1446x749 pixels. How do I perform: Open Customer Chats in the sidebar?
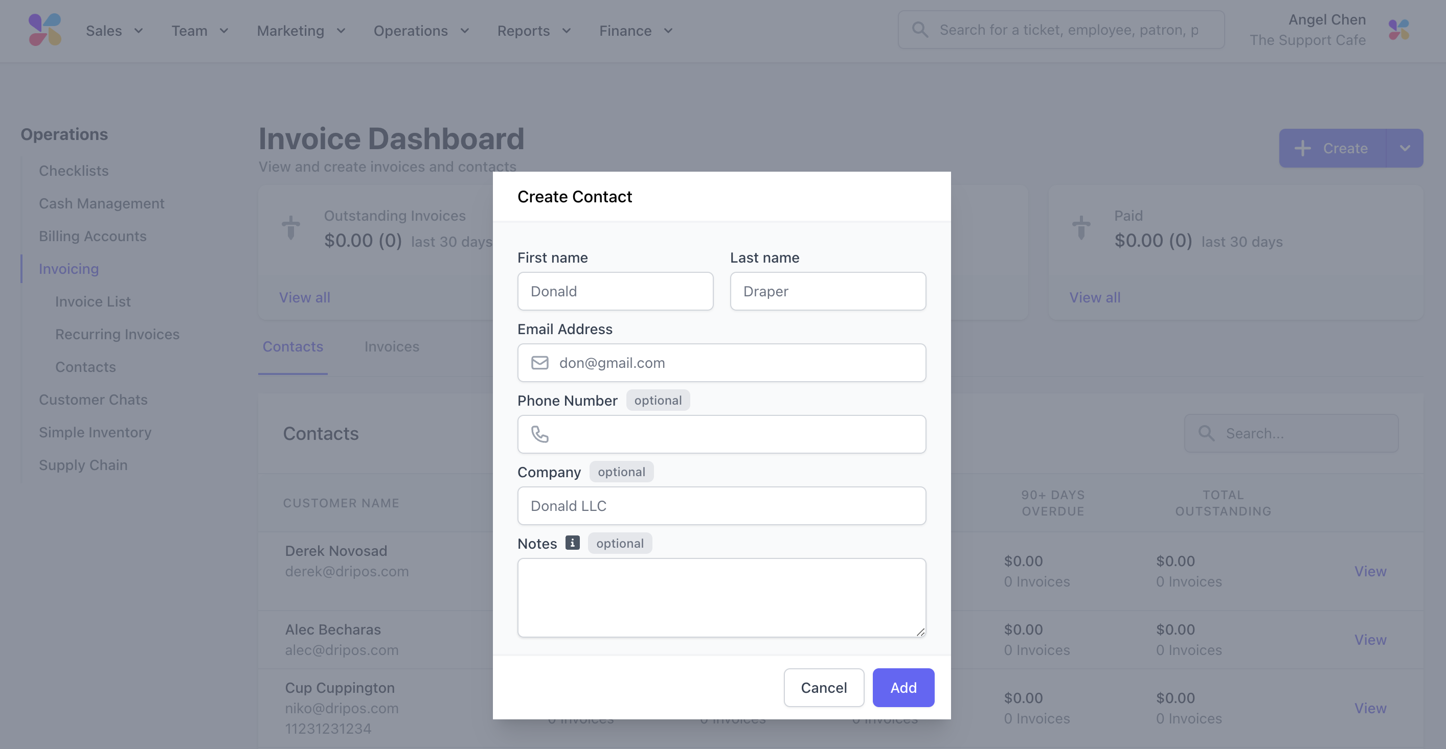(x=93, y=400)
